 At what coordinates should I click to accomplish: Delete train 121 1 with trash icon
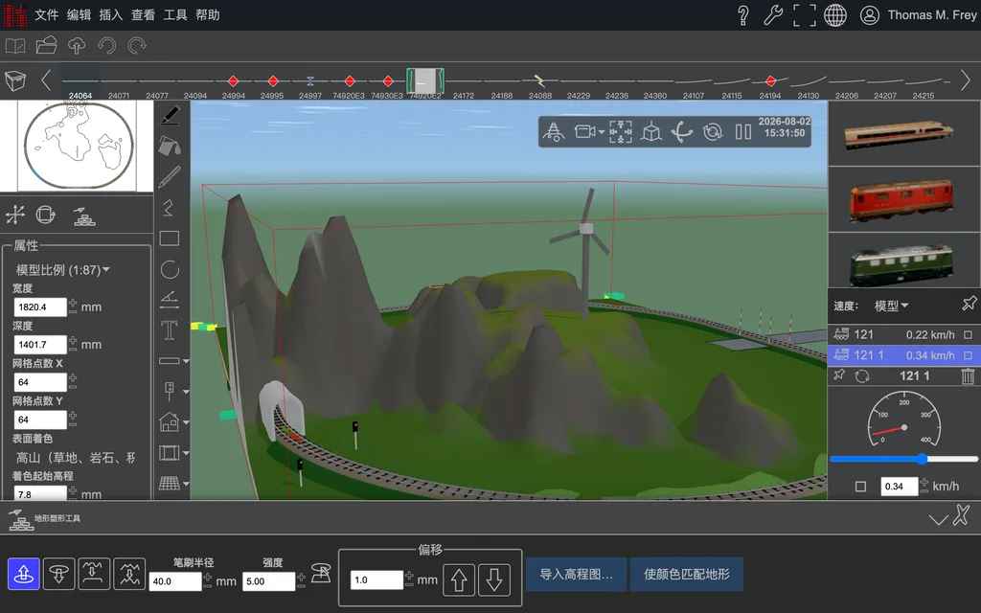tap(968, 375)
